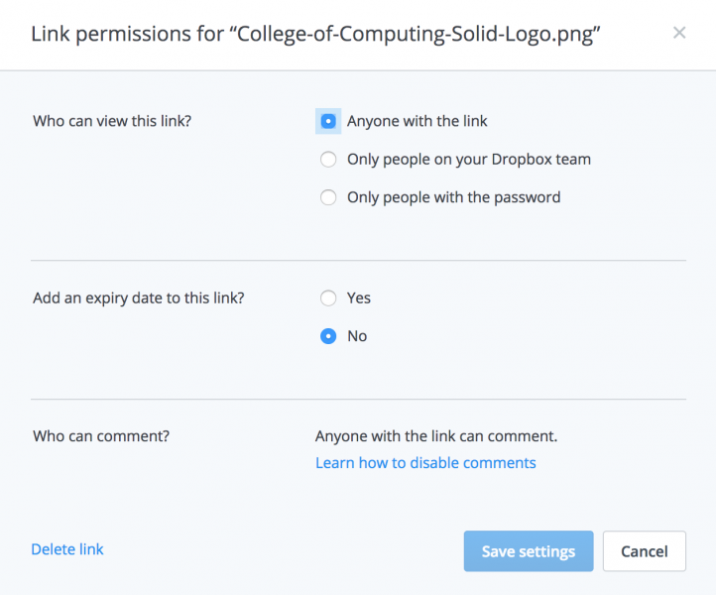This screenshot has height=595, width=716.
Task: Choose 'Only people on your Dropbox team' radio
Action: pyautogui.click(x=328, y=159)
